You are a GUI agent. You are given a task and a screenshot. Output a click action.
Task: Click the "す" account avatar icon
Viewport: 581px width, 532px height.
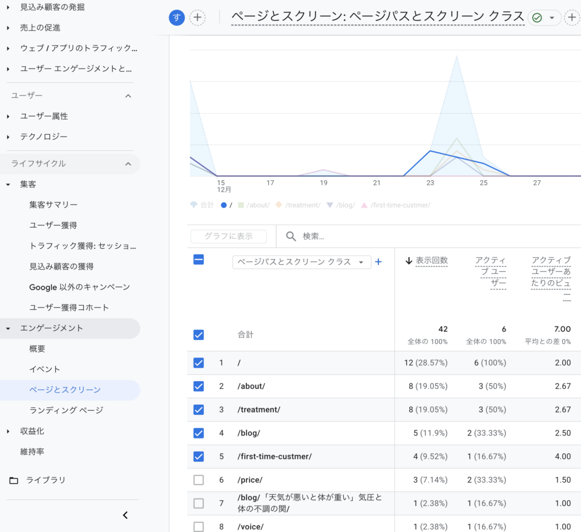pos(176,18)
